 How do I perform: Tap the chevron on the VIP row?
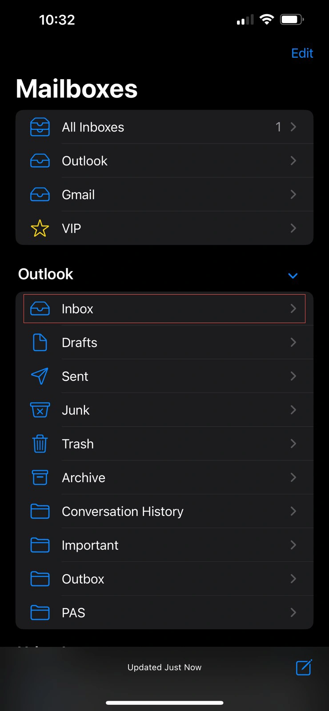[293, 228]
